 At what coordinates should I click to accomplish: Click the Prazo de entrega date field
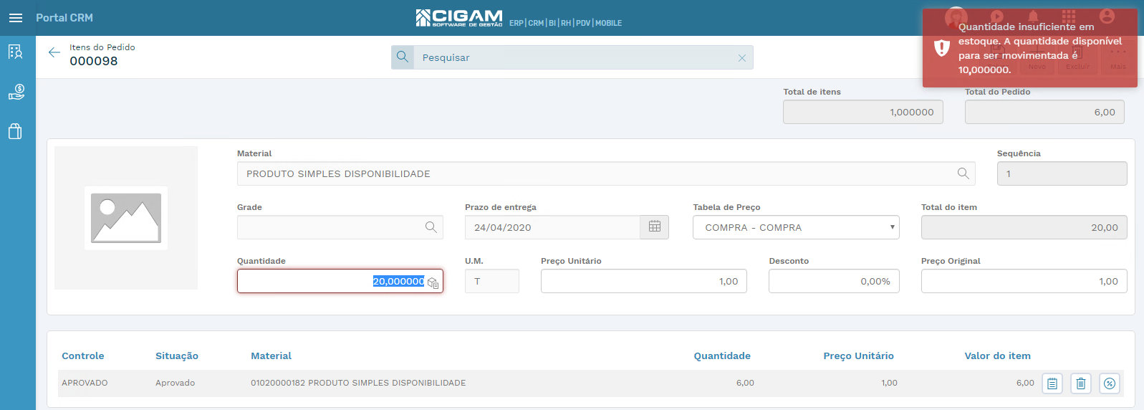pyautogui.click(x=552, y=227)
